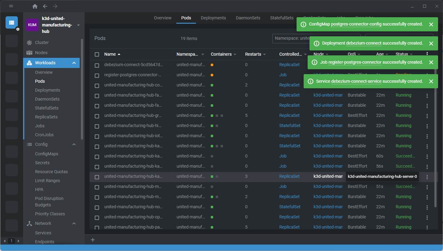Navigate back with the left arrow
This screenshot has height=251, width=443.
(45, 6)
